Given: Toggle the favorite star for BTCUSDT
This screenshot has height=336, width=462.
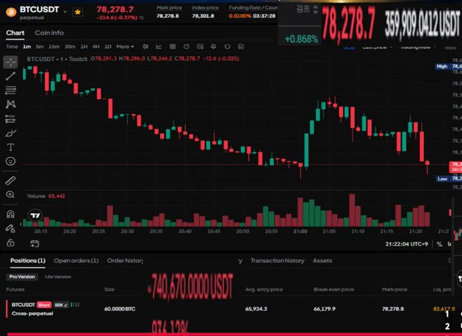Looking at the screenshot, I should [x=77, y=12].
